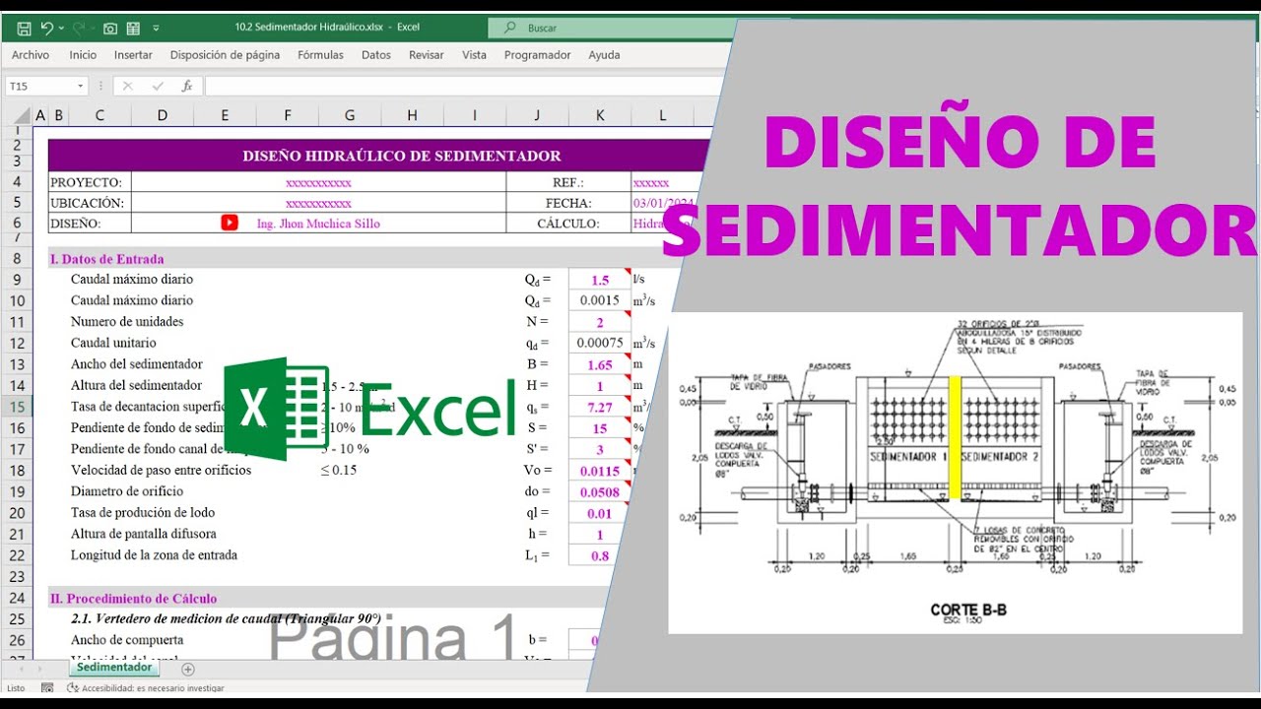Image resolution: width=1261 pixels, height=709 pixels.
Task: Switch to the Insertar ribbon tab
Action: [133, 55]
